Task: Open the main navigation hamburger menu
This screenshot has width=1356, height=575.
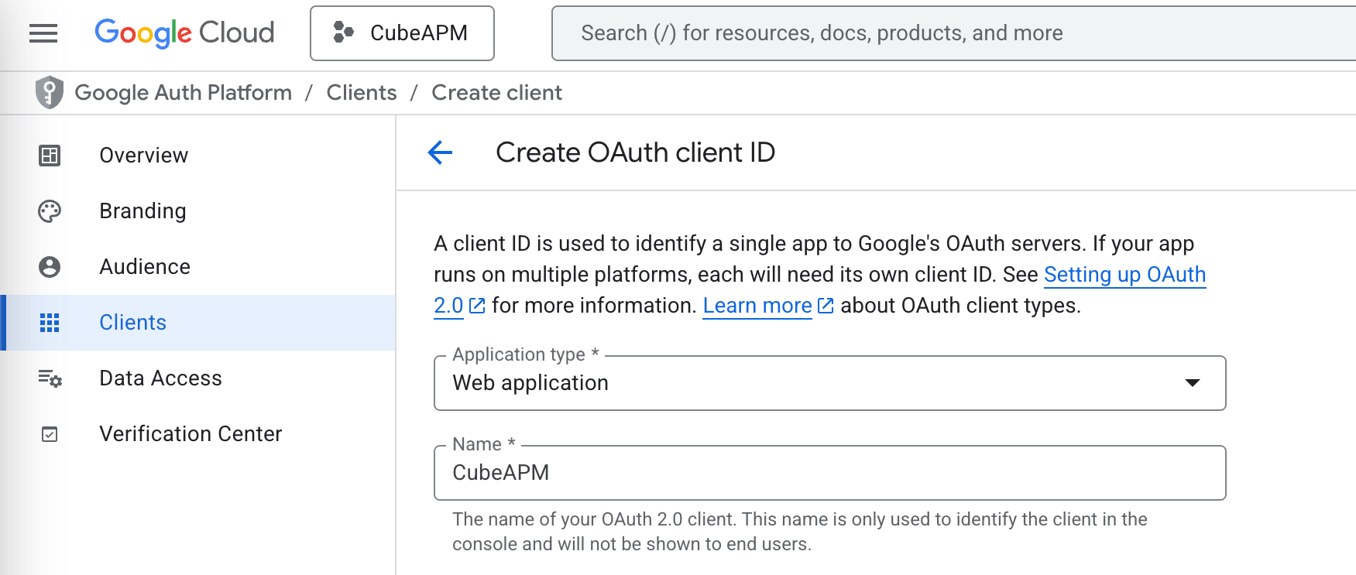Action: coord(43,33)
